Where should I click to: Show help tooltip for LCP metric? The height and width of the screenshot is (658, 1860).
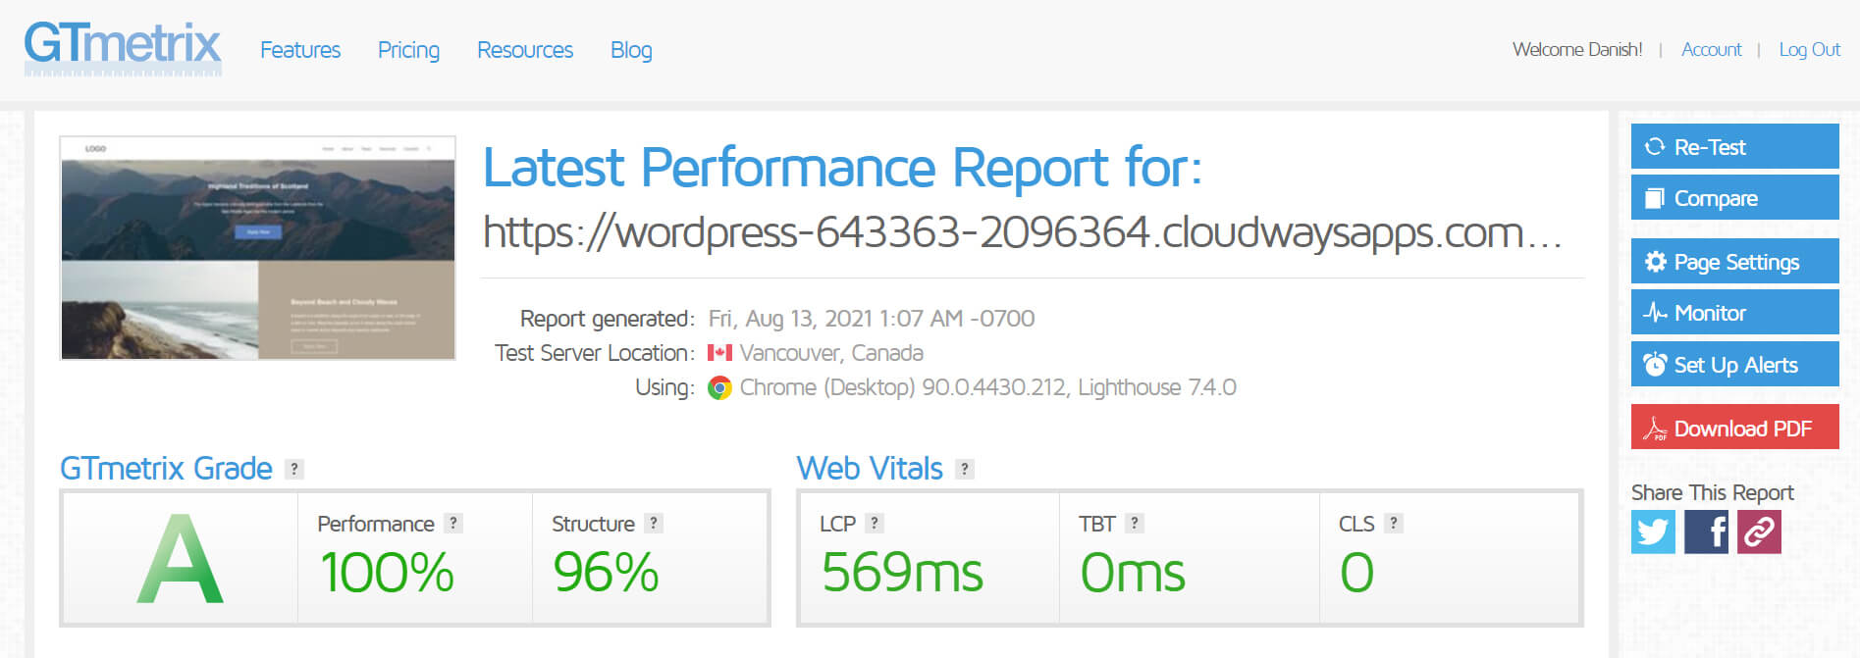(x=875, y=523)
